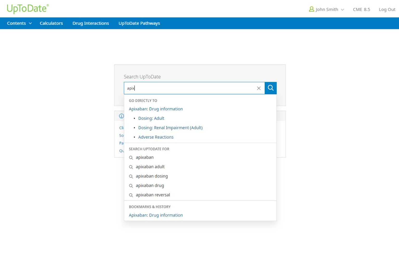Image resolution: width=399 pixels, height=266 pixels.
Task: Open the John Smith account dropdown
Action: (329, 10)
